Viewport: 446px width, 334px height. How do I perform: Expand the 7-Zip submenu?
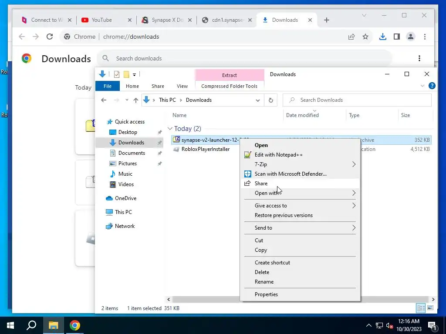300,164
